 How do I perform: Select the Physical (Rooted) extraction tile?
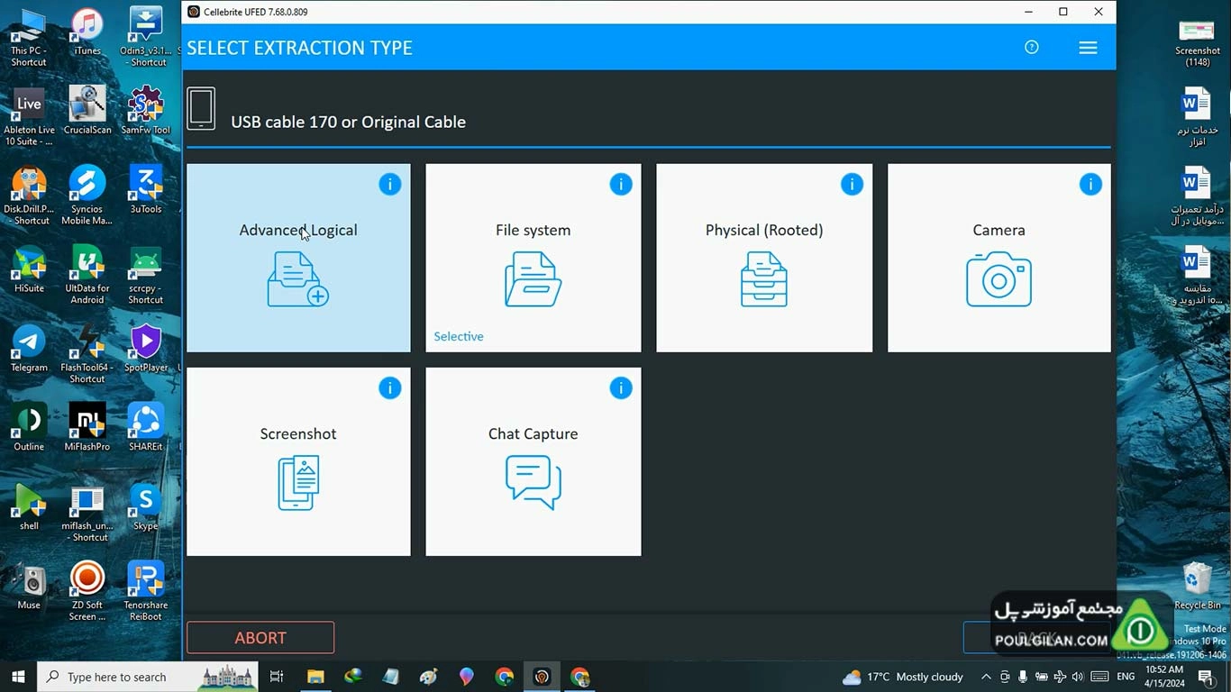pos(764,258)
